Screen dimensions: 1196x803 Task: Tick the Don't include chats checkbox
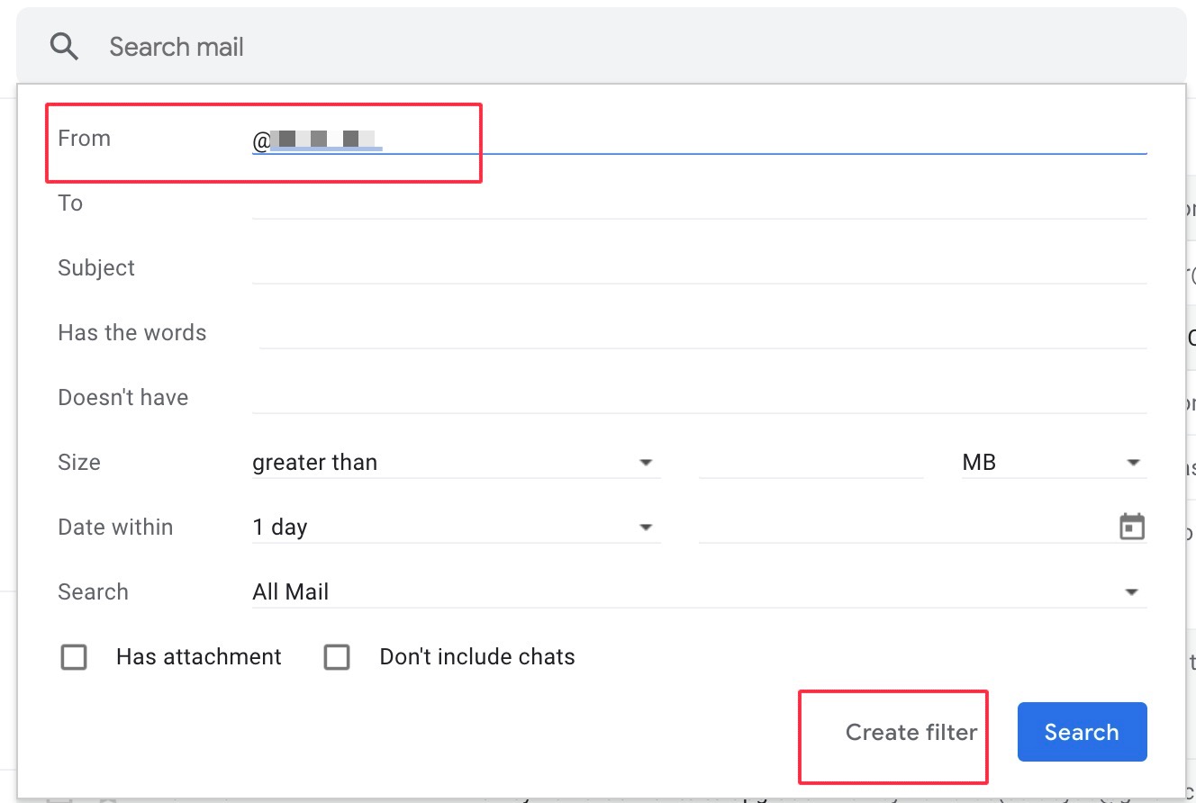[337, 657]
